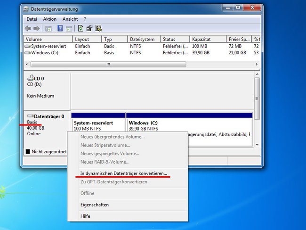Close the Datenträgerverwaltung window
This screenshot has height=230, width=306.
252,8
